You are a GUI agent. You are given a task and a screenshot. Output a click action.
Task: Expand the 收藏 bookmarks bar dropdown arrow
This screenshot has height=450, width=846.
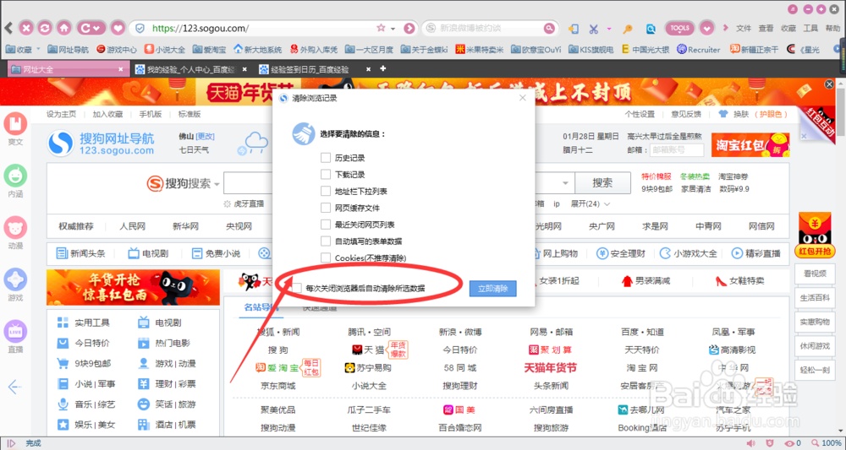click(x=38, y=50)
